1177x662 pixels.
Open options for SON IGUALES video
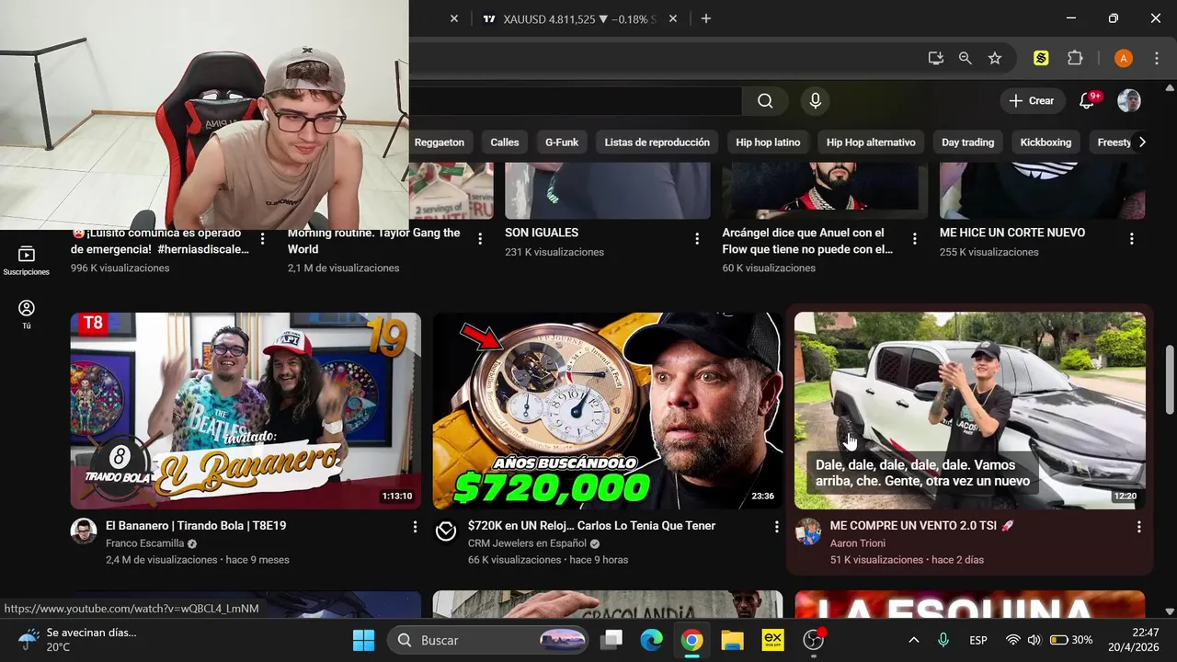697,239
